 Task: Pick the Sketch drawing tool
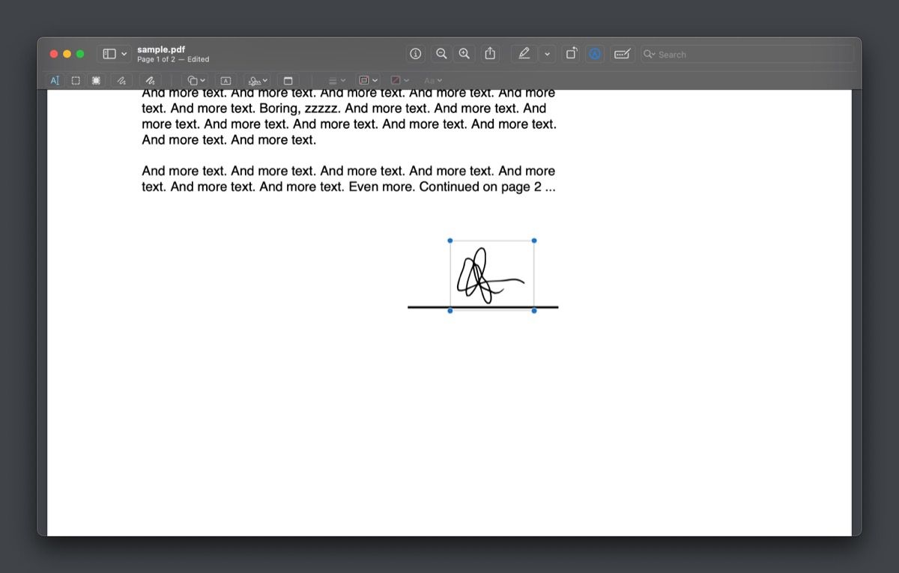click(121, 80)
